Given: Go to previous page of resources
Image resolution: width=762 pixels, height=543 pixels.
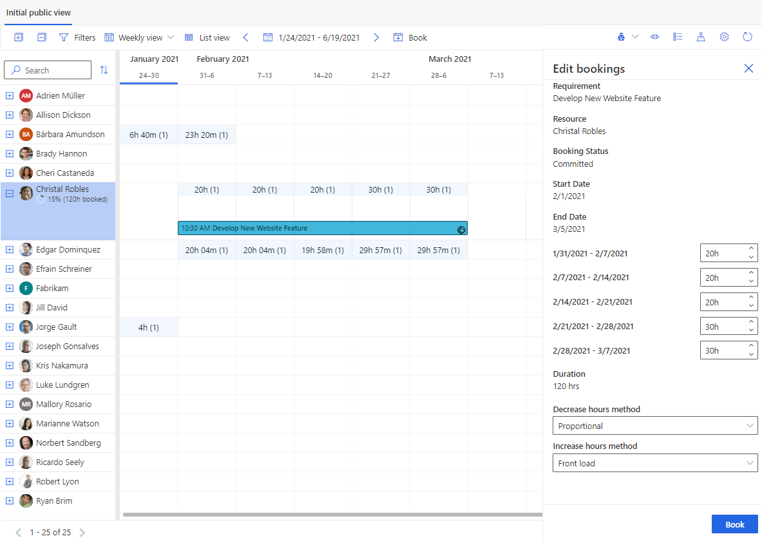Looking at the screenshot, I should tap(18, 532).
